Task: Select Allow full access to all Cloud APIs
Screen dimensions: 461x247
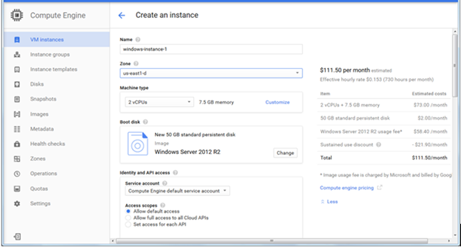Action: tap(128, 218)
